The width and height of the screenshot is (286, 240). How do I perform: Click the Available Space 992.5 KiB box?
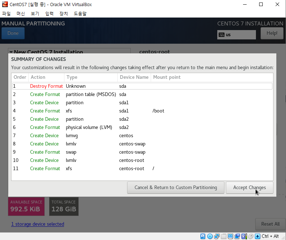point(26,206)
